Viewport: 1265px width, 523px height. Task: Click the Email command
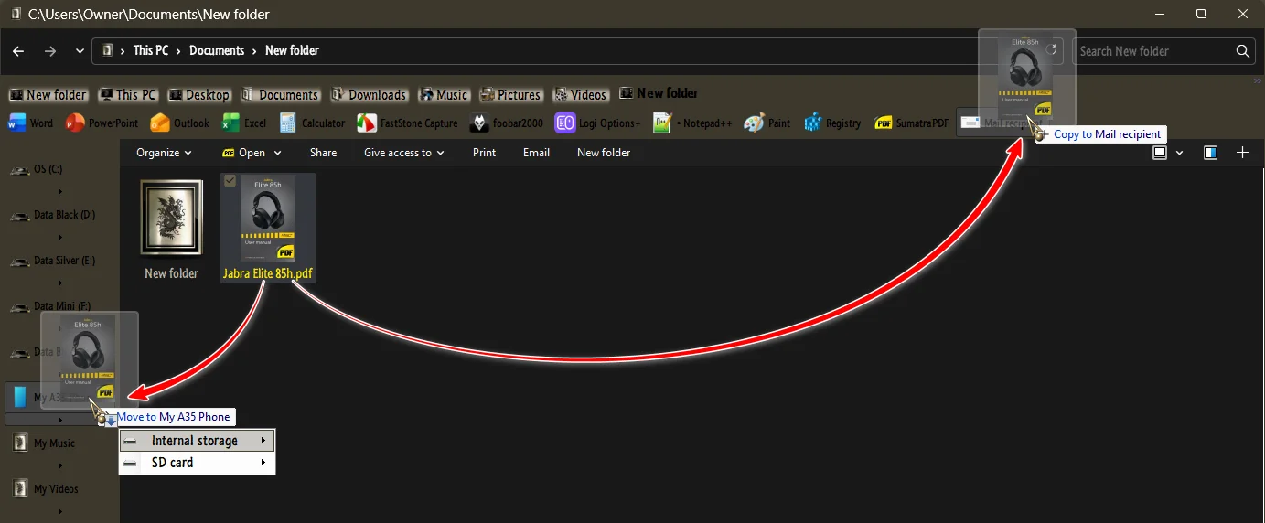point(536,153)
